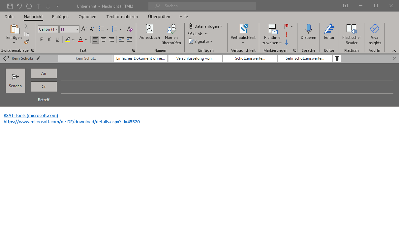Image resolution: width=399 pixels, height=226 pixels.
Task: Open the RSAT-Tools (microsoft.com) link
Action: tap(31, 115)
